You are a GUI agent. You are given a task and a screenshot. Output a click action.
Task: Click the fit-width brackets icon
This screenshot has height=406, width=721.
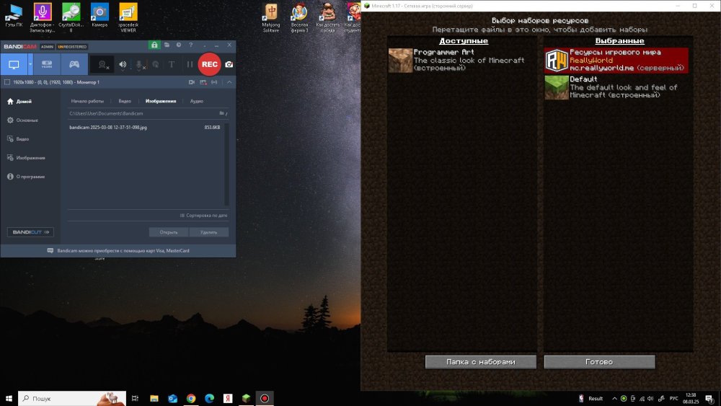click(x=214, y=82)
